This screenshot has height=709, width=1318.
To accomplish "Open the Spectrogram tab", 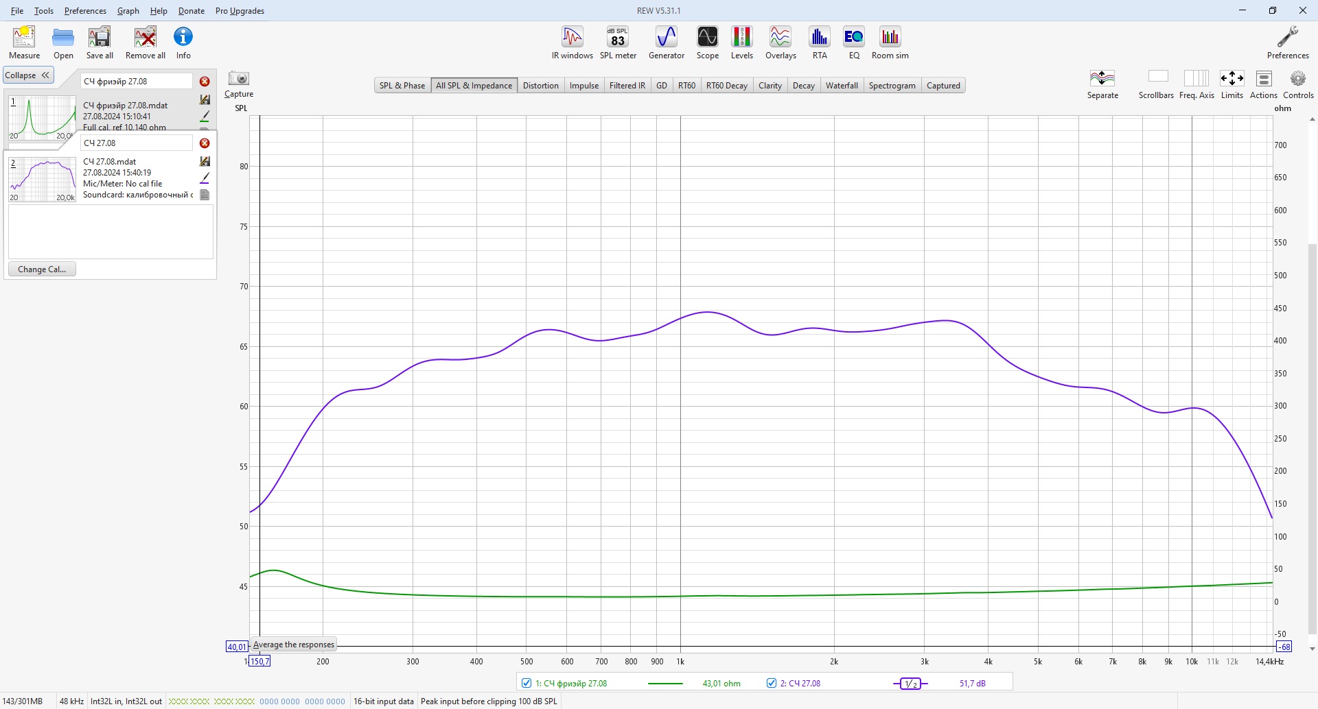I will (x=892, y=86).
